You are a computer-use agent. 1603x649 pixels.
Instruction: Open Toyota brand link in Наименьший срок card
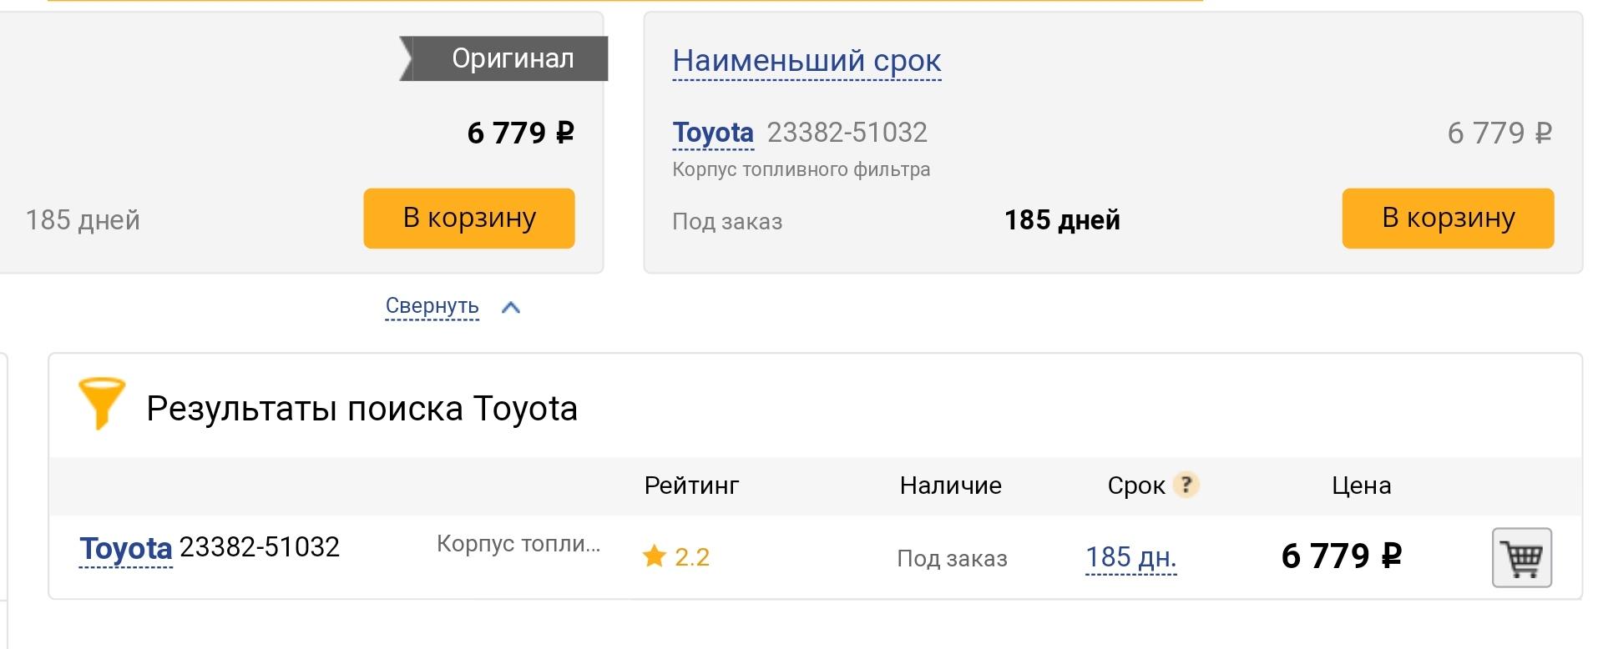713,133
